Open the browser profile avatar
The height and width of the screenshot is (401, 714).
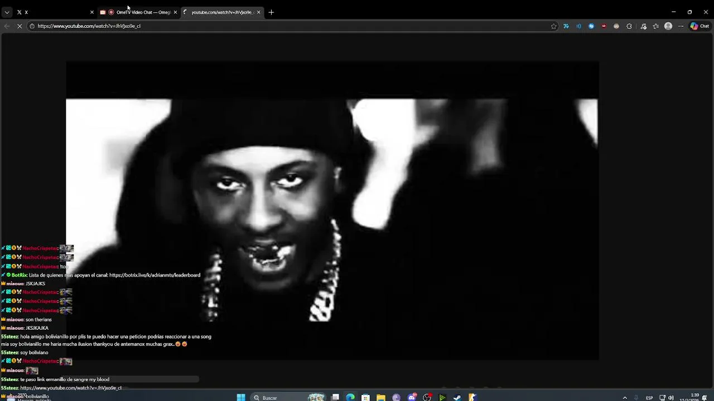click(x=668, y=26)
